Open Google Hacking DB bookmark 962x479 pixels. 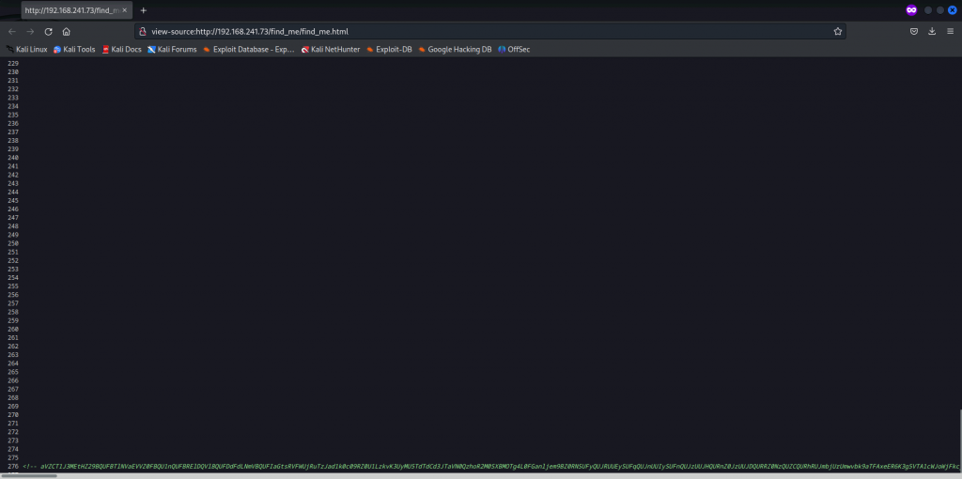click(x=455, y=49)
